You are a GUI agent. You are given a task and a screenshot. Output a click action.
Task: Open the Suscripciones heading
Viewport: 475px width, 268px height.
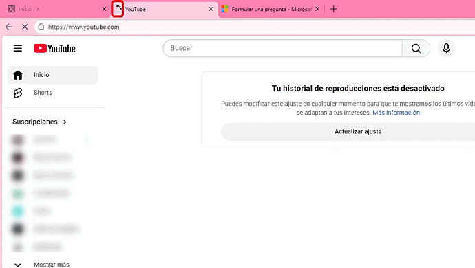click(35, 122)
